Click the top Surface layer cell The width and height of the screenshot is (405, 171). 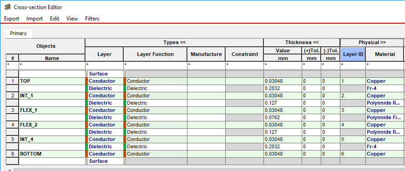[104, 74]
